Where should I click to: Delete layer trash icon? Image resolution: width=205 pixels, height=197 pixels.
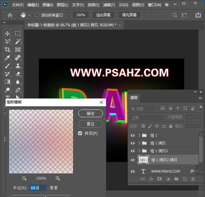click(x=193, y=179)
